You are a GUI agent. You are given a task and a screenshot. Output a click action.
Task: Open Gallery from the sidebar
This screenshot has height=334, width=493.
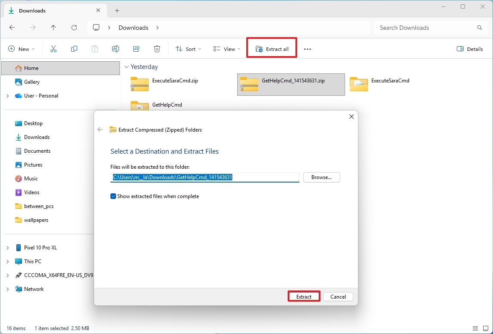point(31,82)
